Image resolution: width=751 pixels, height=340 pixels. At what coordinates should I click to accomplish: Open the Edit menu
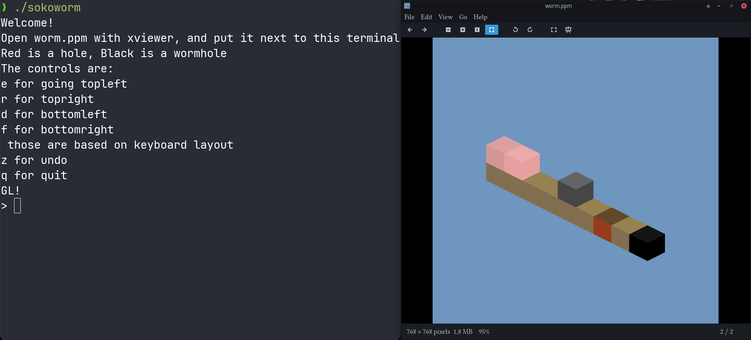426,17
